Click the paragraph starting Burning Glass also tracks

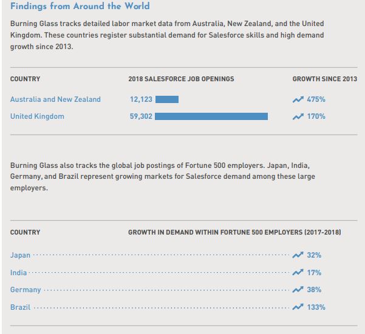click(163, 176)
